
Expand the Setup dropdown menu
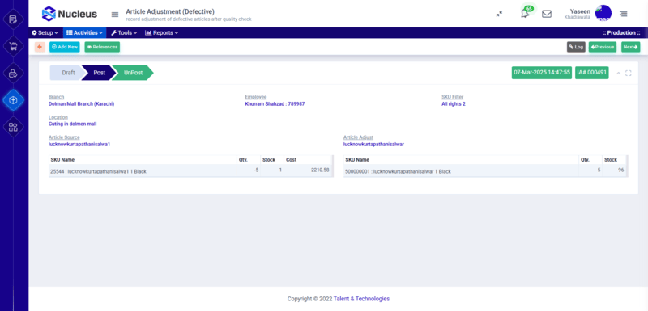pyautogui.click(x=45, y=32)
